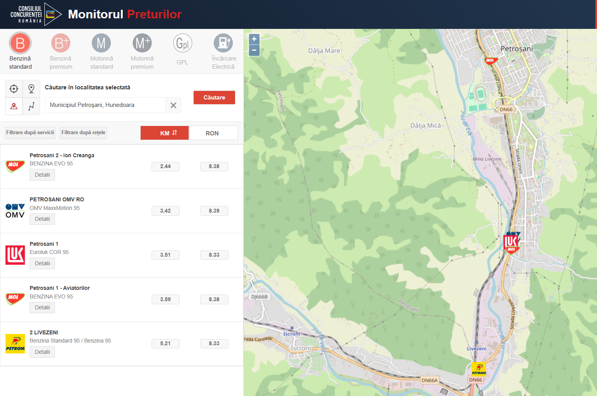Viewport: 597px width, 396px height.
Task: Open Detalii for PETROSANI OMV RO
Action: pyautogui.click(x=42, y=219)
